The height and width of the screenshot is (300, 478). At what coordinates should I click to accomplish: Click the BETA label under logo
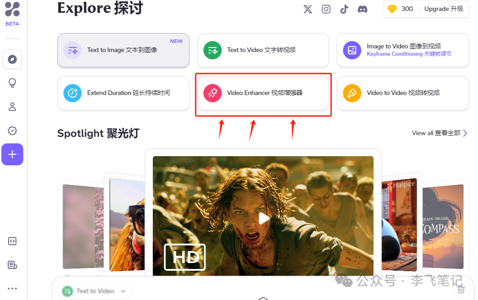[12, 24]
